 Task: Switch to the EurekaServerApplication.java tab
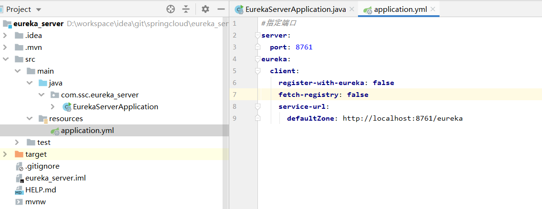click(295, 9)
